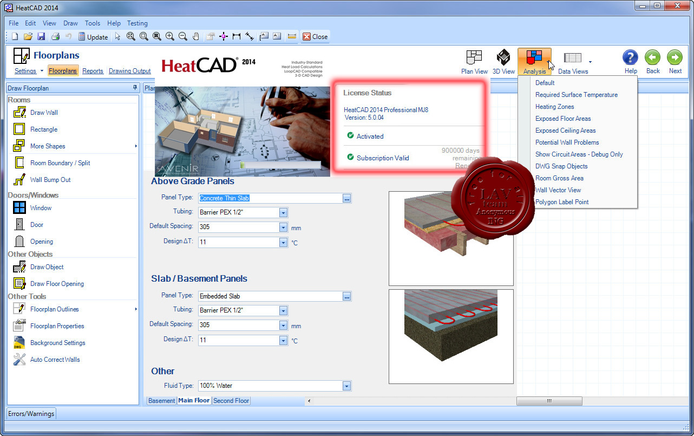Viewport: 694px width, 436px height.
Task: Create a new file from toolbar
Action: (x=15, y=37)
